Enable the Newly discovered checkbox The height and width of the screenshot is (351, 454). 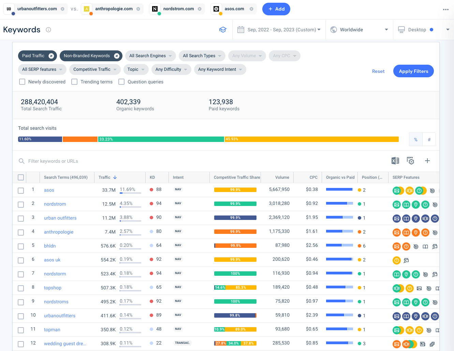click(23, 82)
